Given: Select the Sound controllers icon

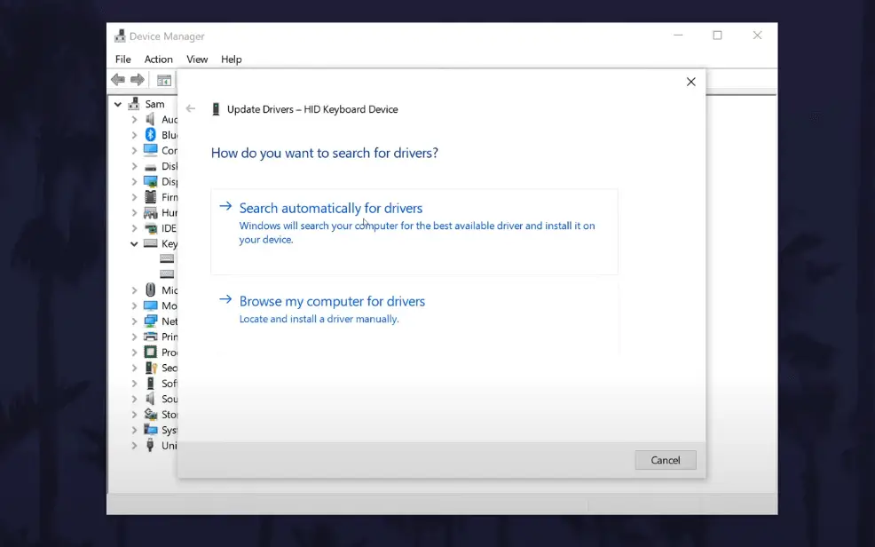Looking at the screenshot, I should point(150,399).
